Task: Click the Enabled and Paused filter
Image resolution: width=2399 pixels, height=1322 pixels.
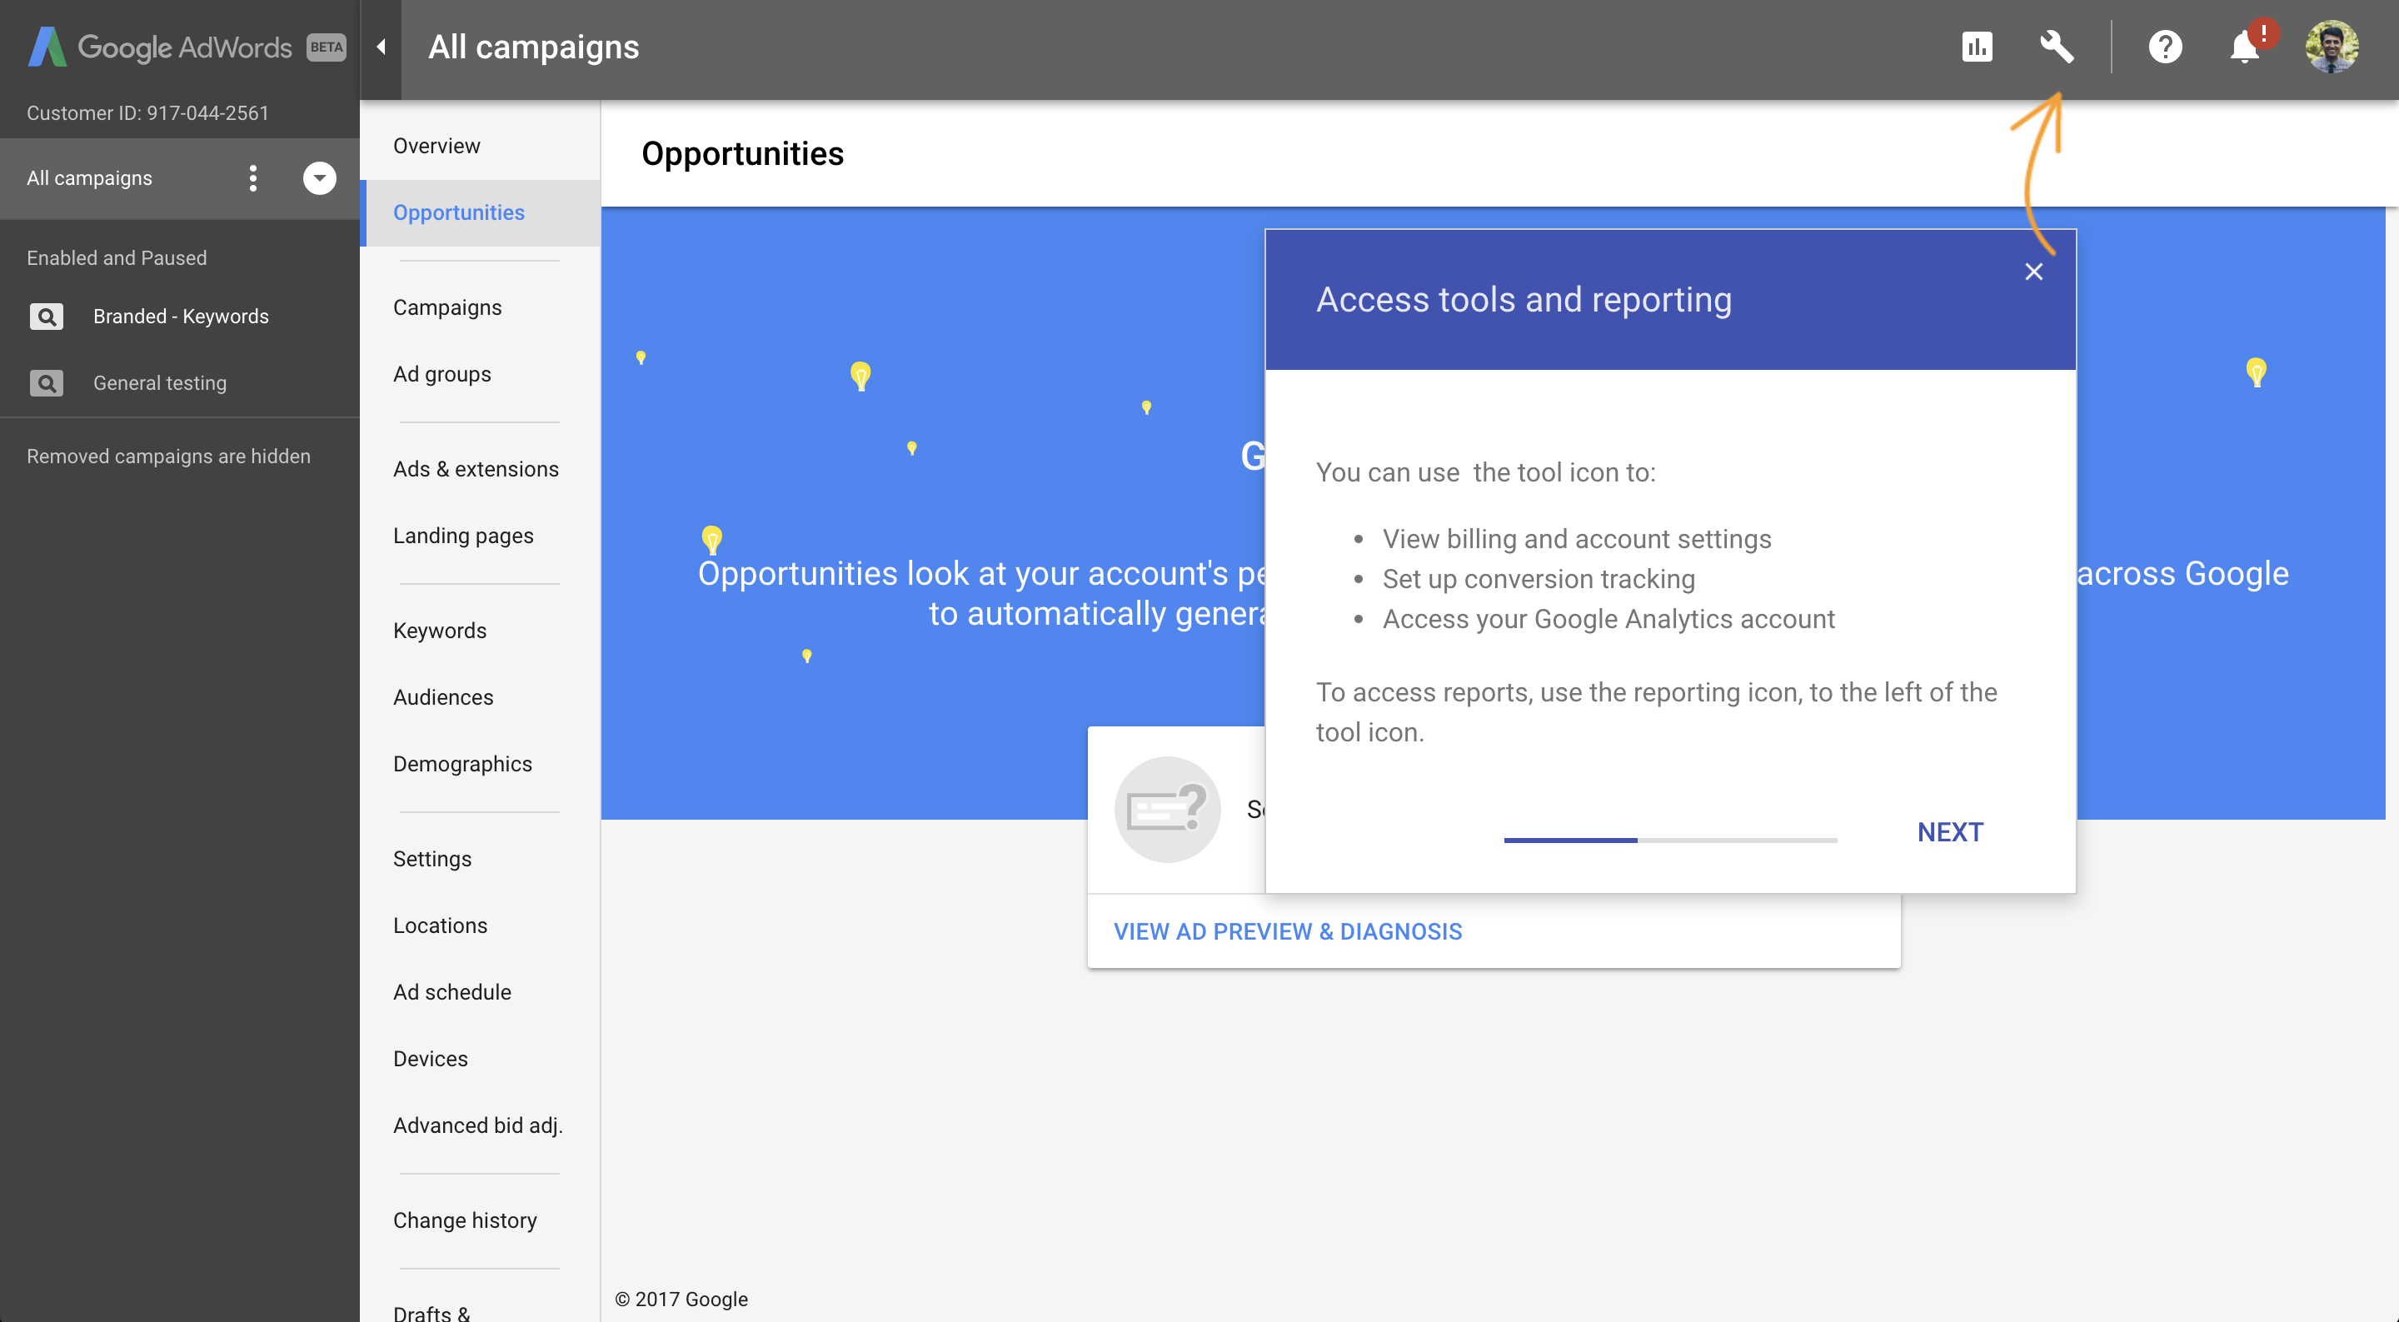Action: [117, 258]
